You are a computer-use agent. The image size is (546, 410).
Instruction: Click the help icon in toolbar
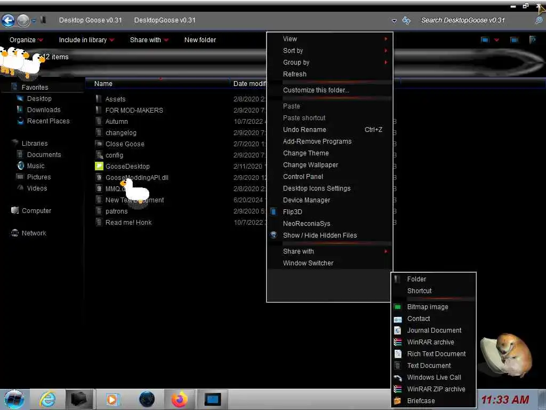tap(532, 40)
